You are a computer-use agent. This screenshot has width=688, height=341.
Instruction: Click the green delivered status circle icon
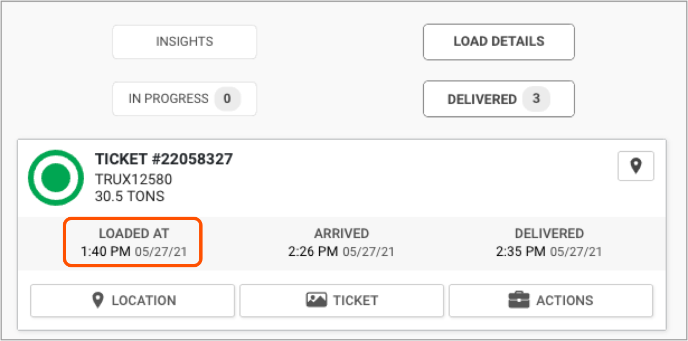click(x=56, y=177)
